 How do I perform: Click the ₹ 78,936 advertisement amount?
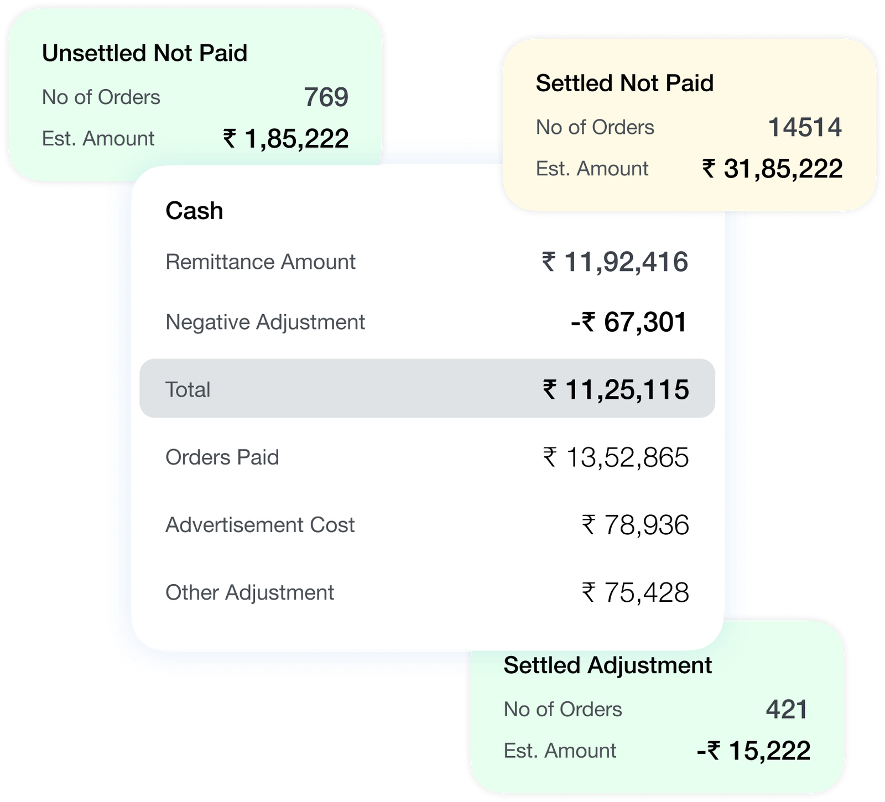[635, 525]
